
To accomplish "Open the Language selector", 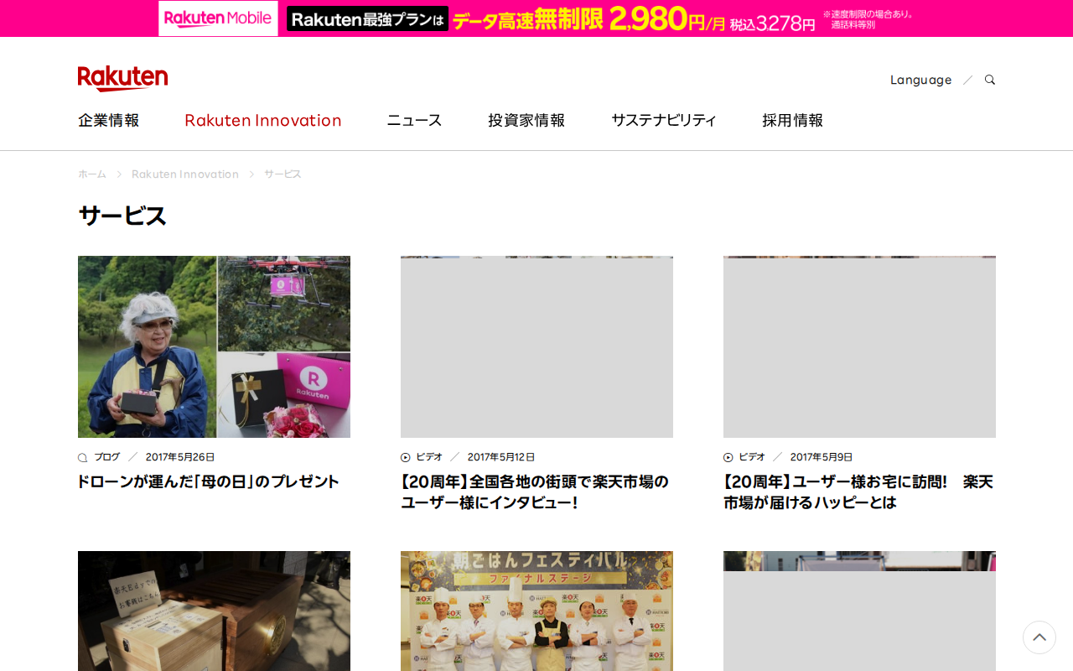I will point(920,78).
